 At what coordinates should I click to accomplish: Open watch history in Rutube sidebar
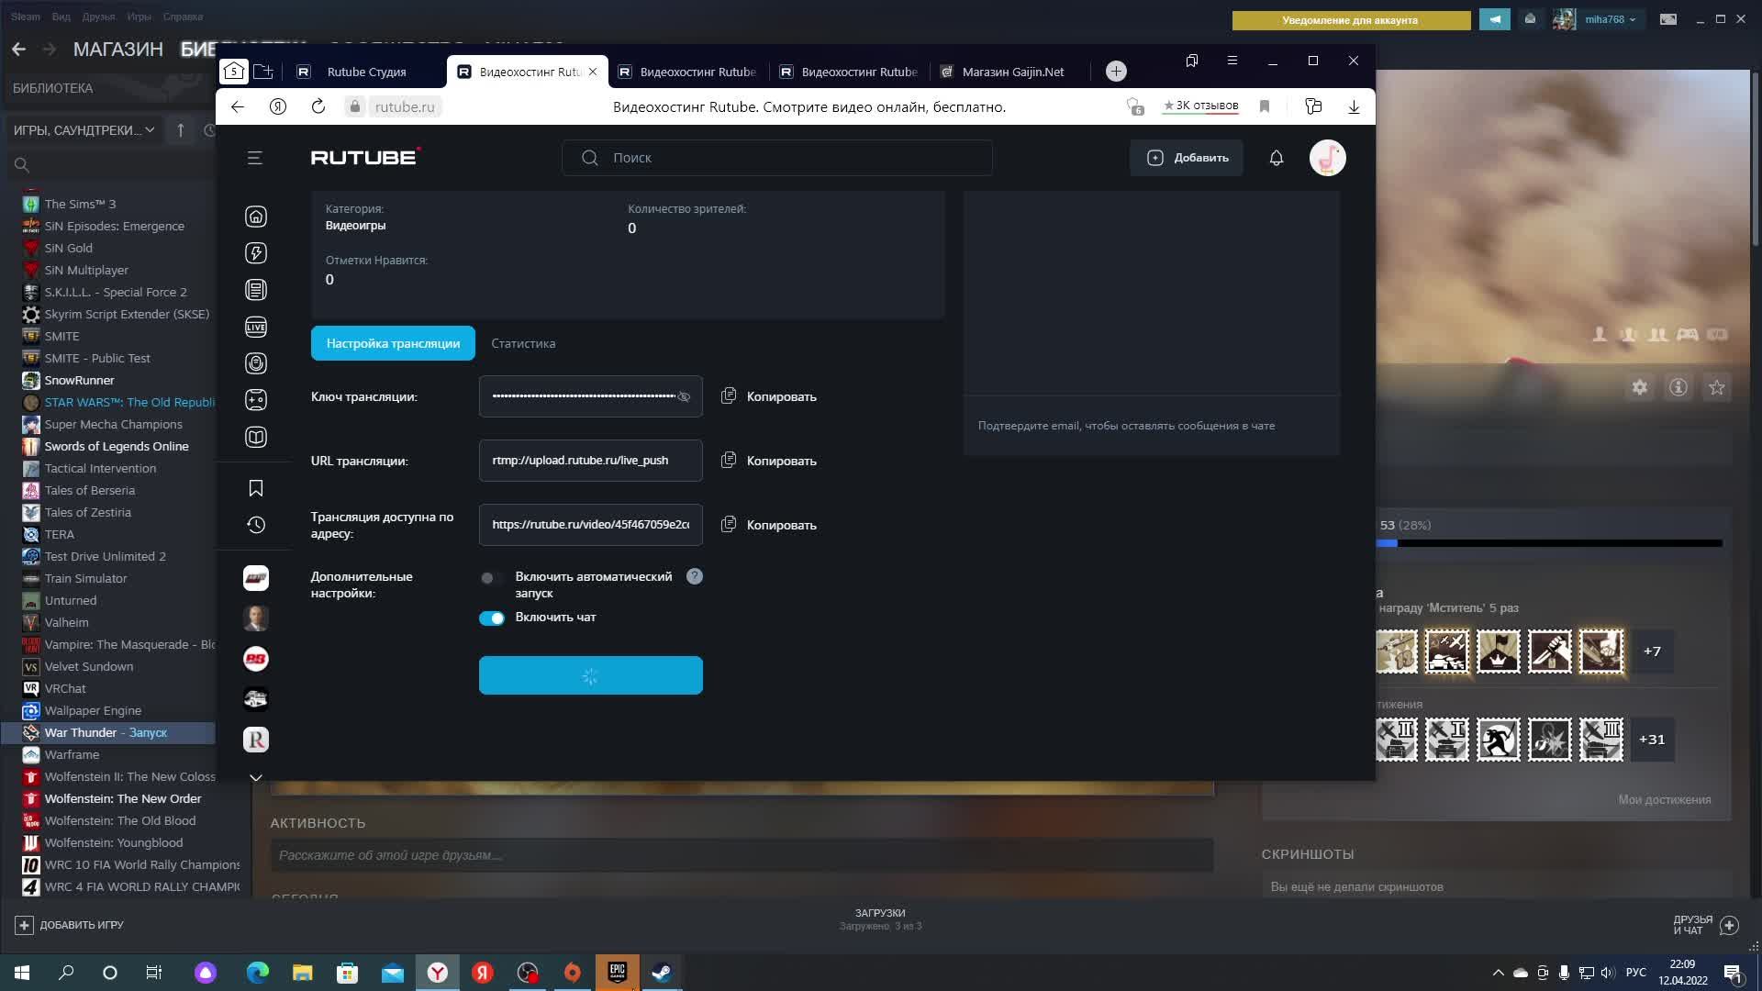coord(256,525)
